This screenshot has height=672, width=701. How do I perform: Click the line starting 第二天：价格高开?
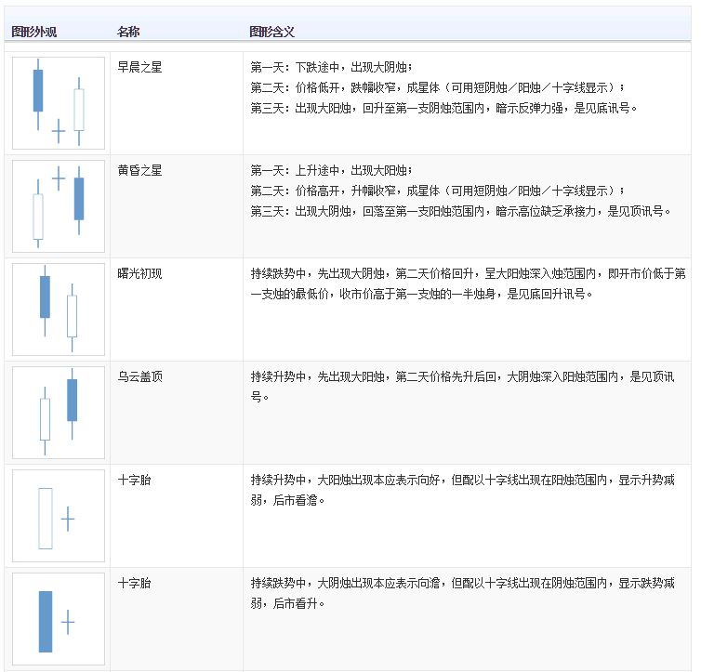[437, 191]
